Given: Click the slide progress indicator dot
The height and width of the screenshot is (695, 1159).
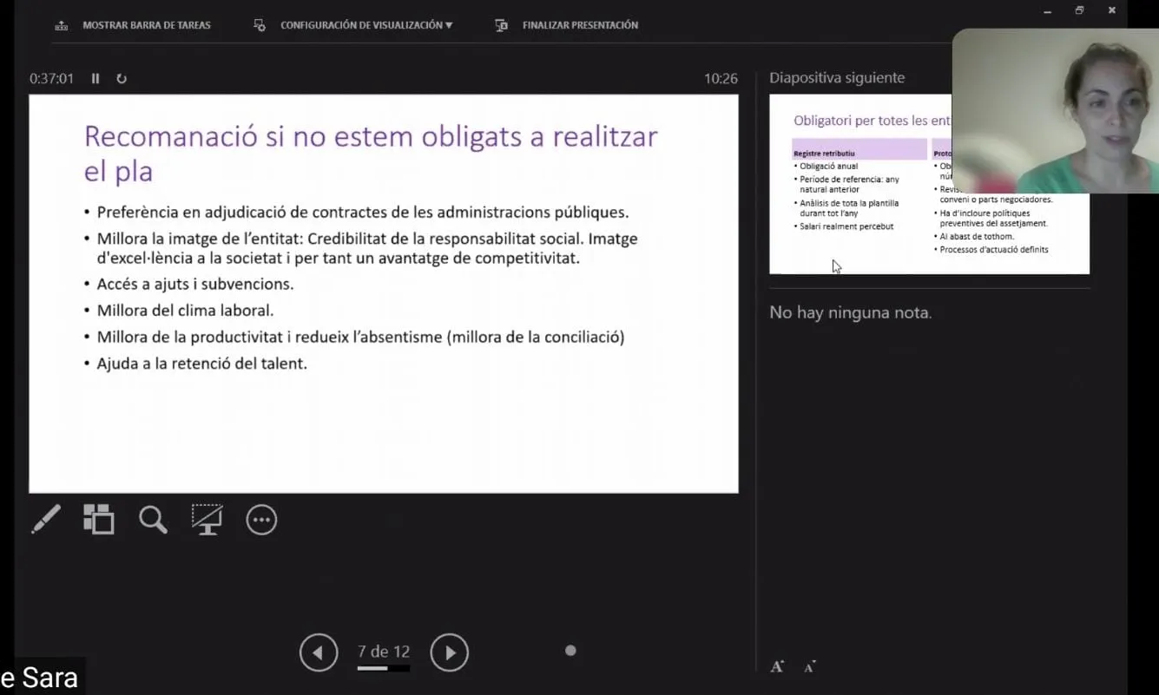Looking at the screenshot, I should [x=570, y=649].
